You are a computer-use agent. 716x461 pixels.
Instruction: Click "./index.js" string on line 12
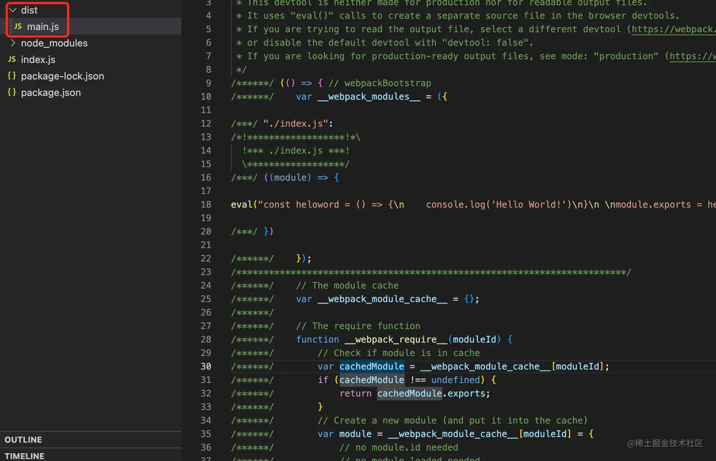pos(295,124)
